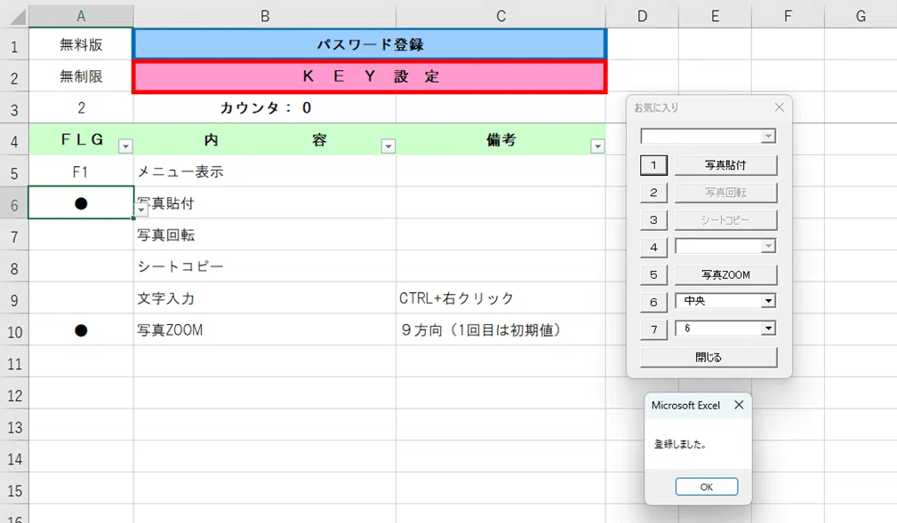Select row 5 header
The image size is (897, 523).
(14, 172)
